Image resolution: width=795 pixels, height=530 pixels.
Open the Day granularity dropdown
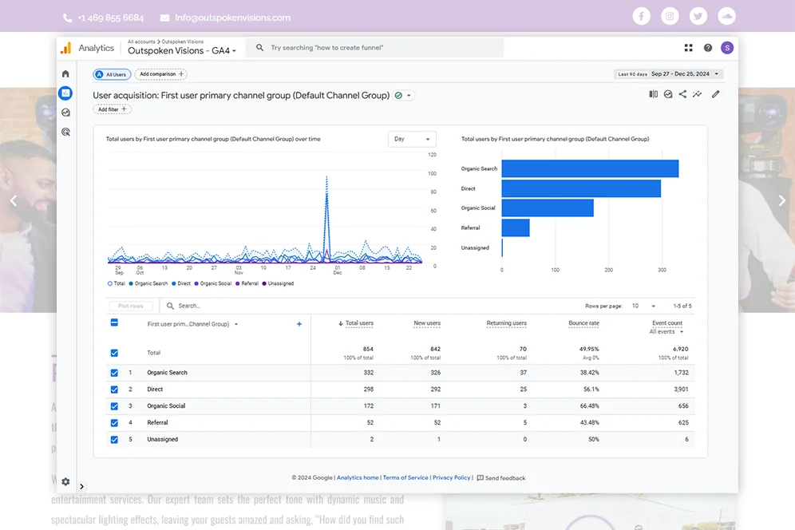tap(412, 139)
